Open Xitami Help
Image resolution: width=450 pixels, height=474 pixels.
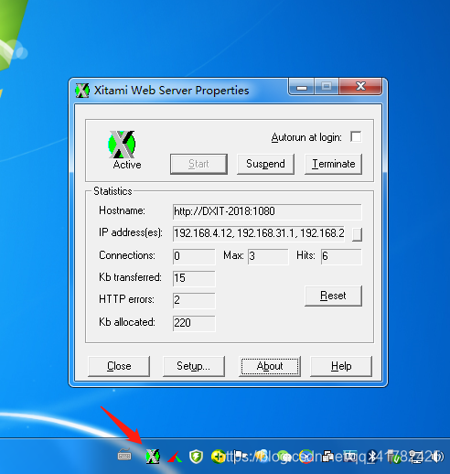(x=341, y=366)
